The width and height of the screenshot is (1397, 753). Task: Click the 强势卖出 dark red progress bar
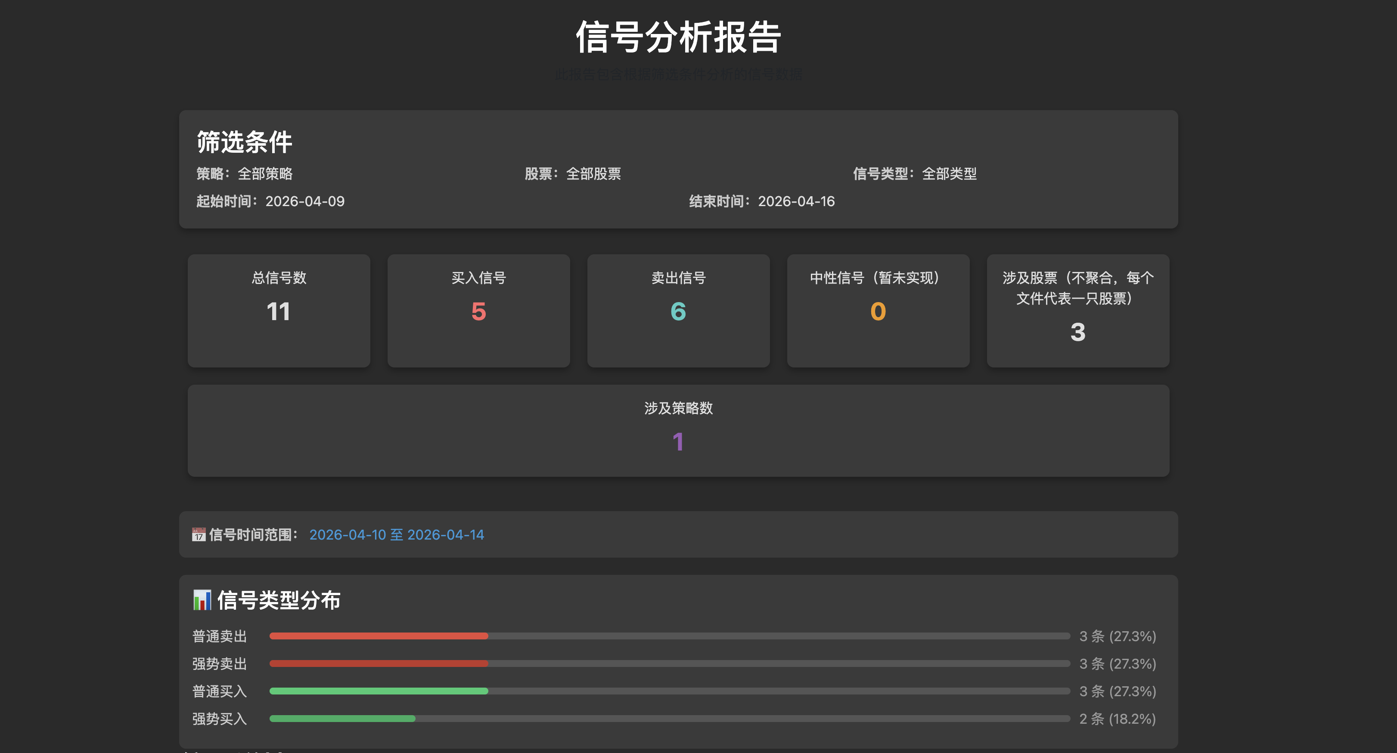click(379, 664)
